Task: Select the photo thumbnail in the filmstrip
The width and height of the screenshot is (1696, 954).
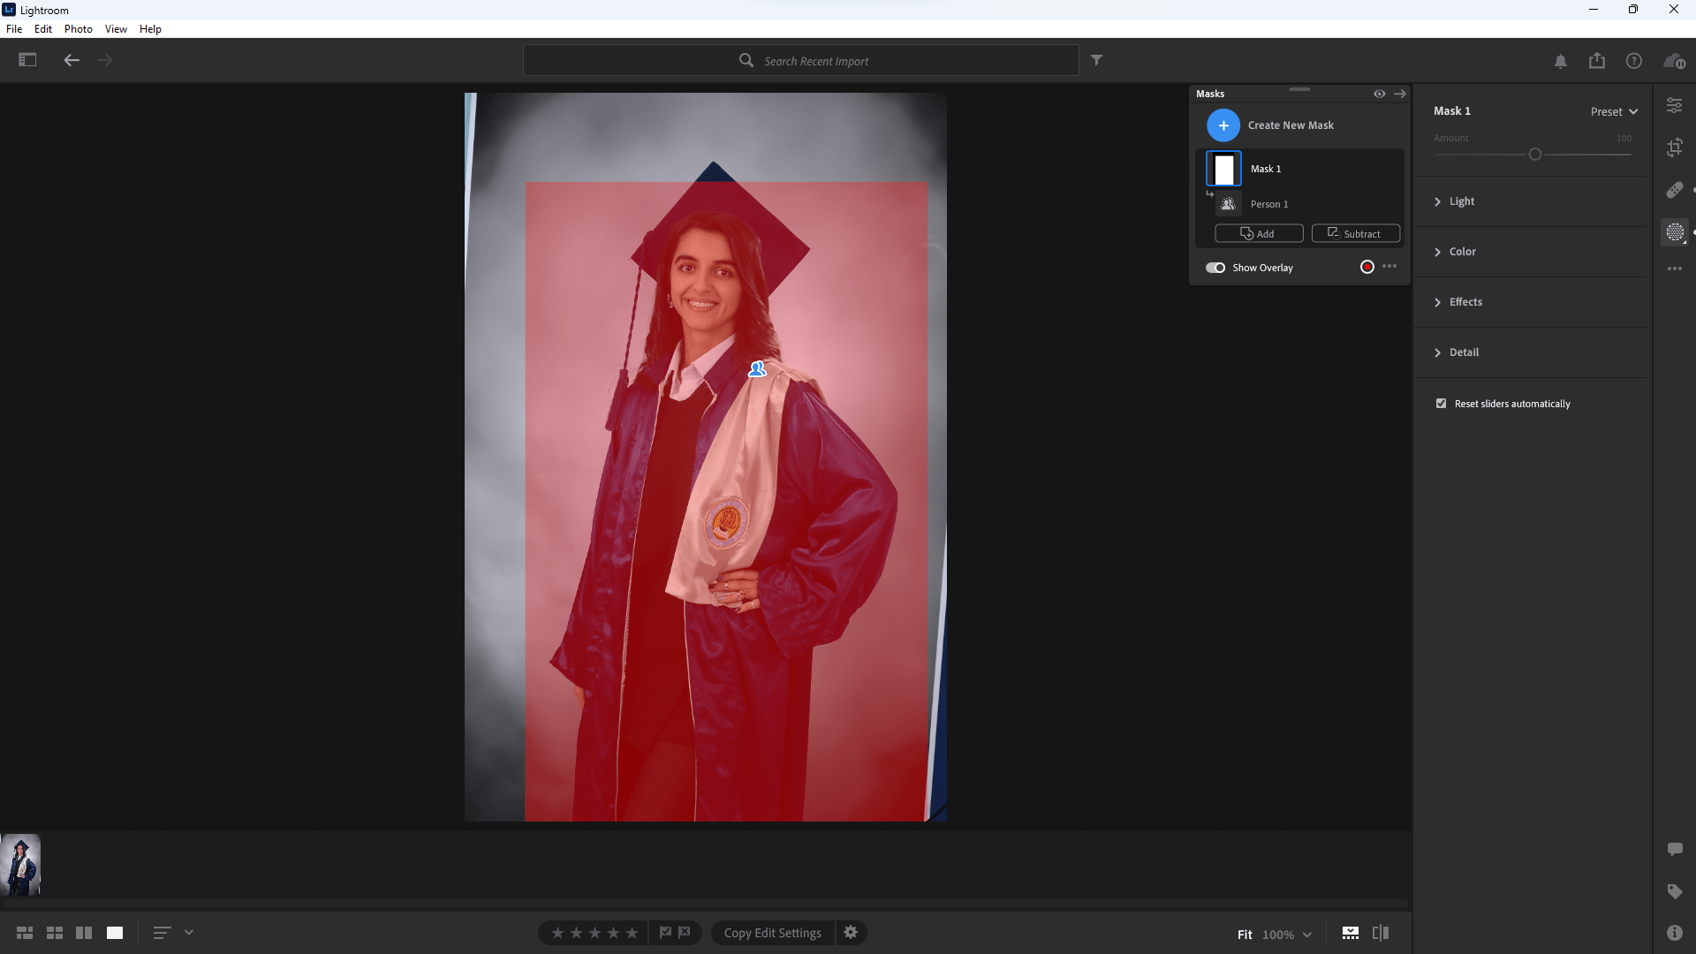Action: pyautogui.click(x=20, y=864)
